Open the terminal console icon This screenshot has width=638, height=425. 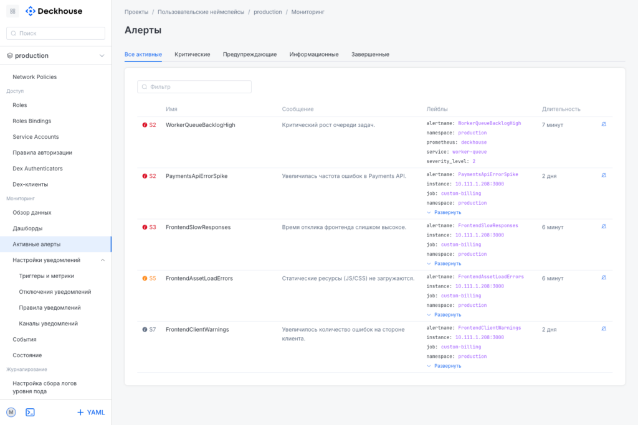click(30, 412)
